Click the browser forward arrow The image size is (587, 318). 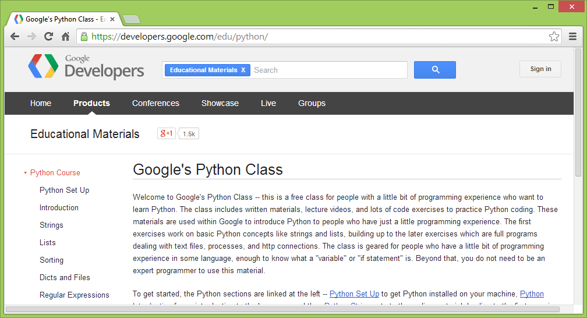pos(32,36)
